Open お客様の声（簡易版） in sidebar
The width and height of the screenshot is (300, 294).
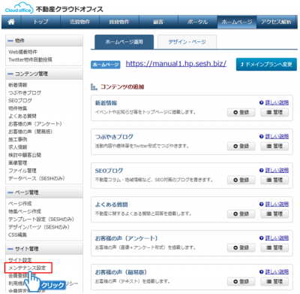(31, 132)
